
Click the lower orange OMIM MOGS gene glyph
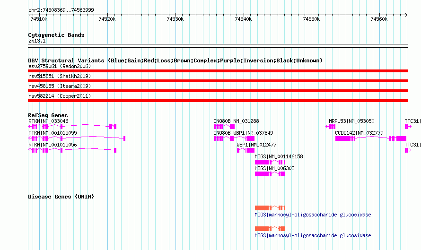tap(270, 229)
